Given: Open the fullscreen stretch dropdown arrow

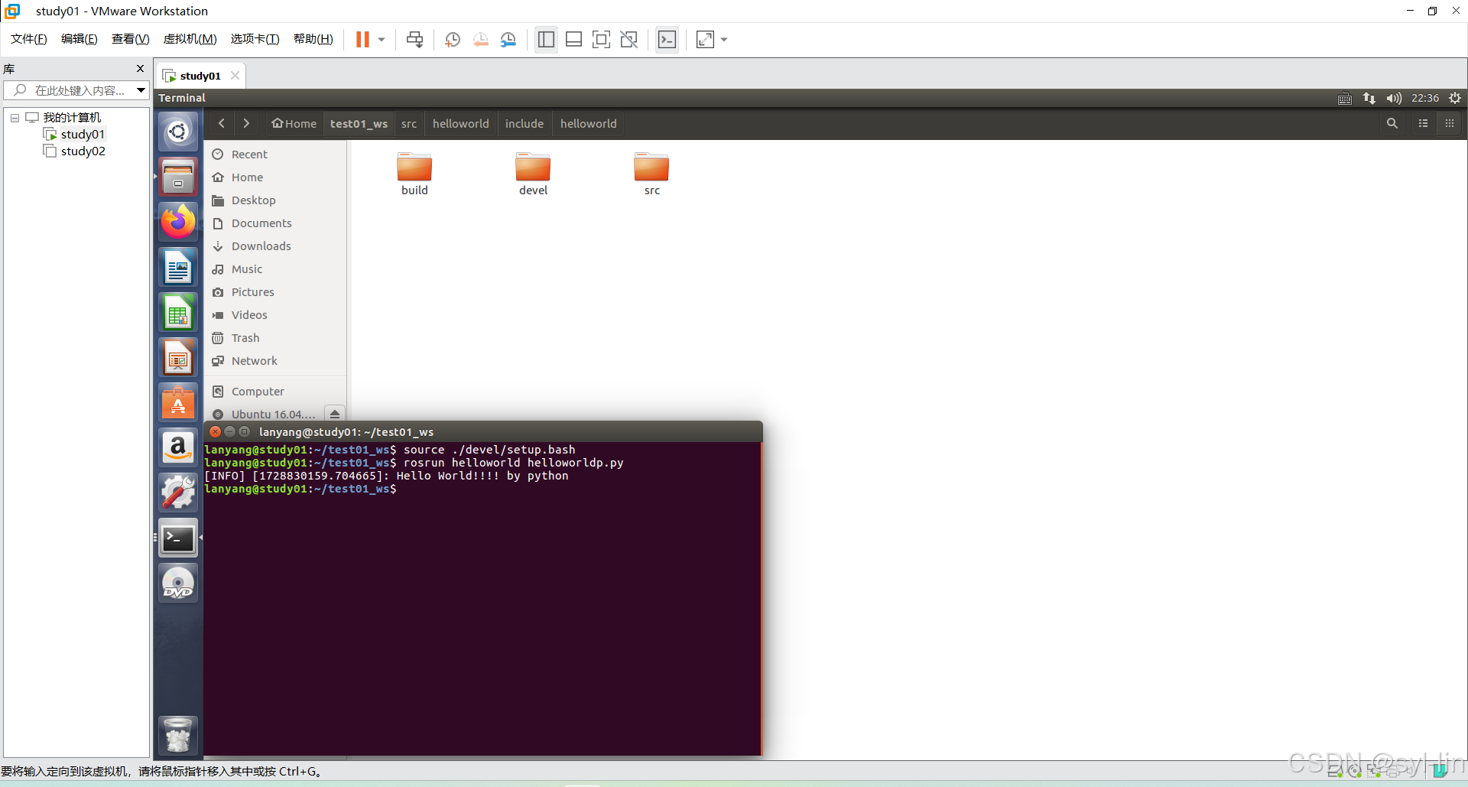Looking at the screenshot, I should tap(723, 39).
